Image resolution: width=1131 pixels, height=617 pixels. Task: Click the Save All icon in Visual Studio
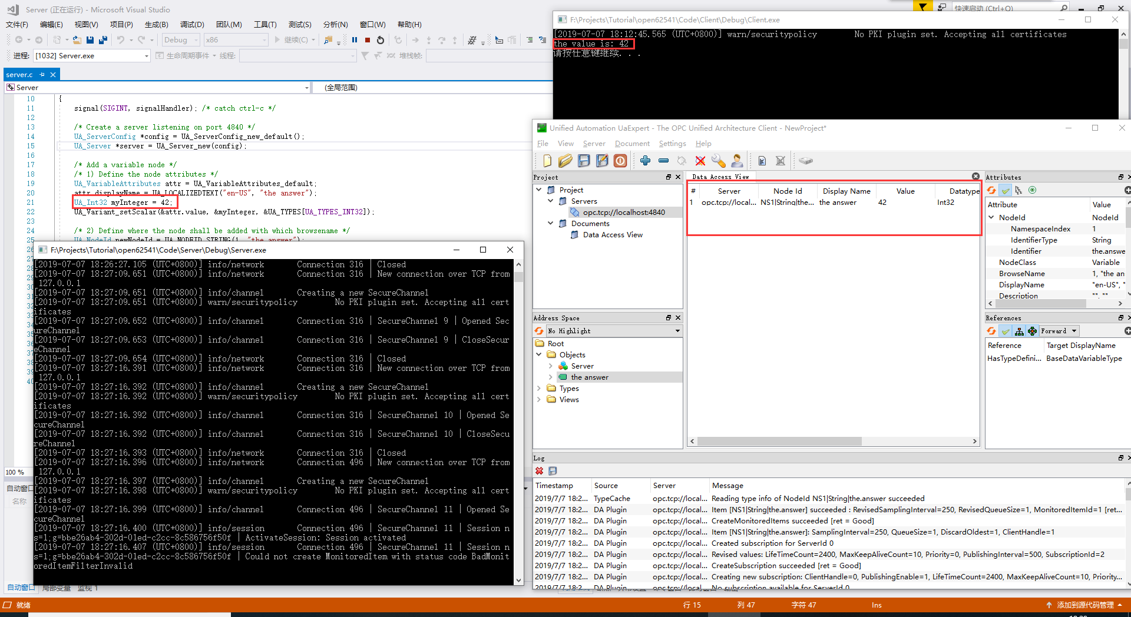click(x=102, y=40)
